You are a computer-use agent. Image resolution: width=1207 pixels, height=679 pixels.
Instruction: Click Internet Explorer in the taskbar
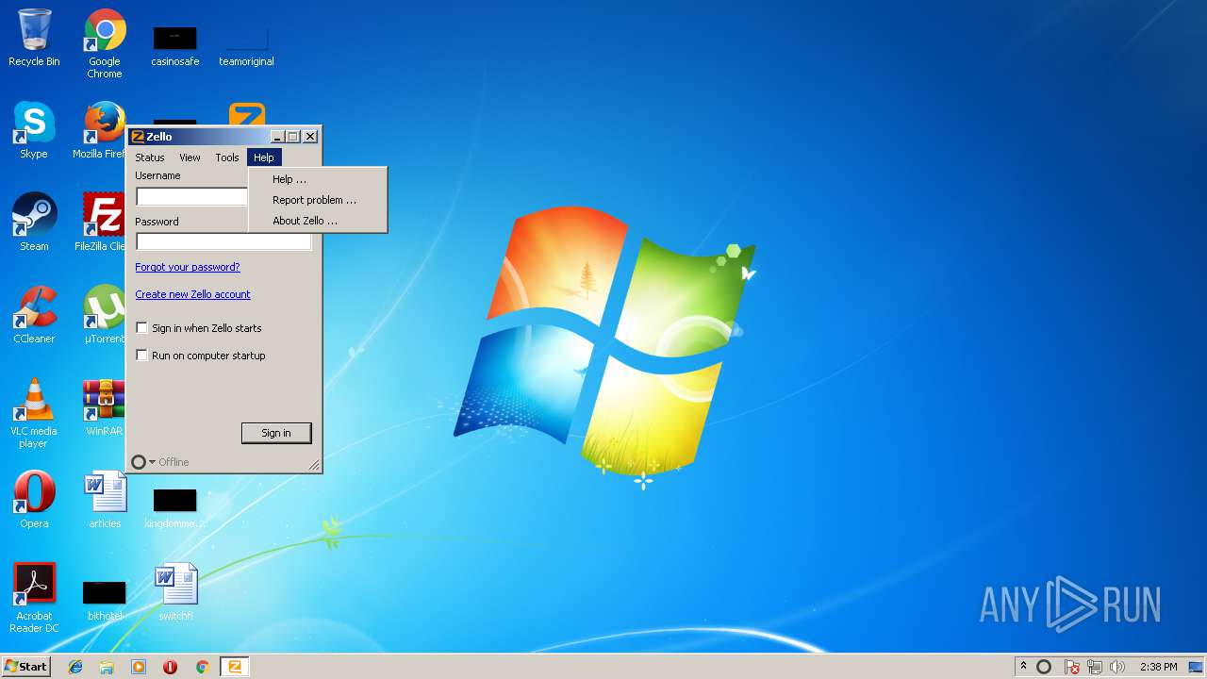pos(75,667)
